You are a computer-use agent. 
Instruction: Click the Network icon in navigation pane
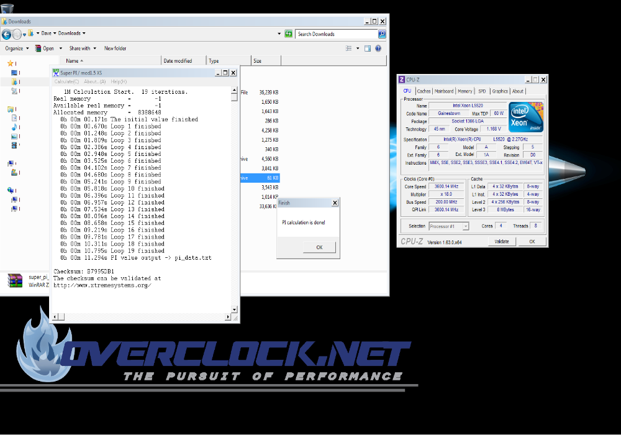coord(11,191)
